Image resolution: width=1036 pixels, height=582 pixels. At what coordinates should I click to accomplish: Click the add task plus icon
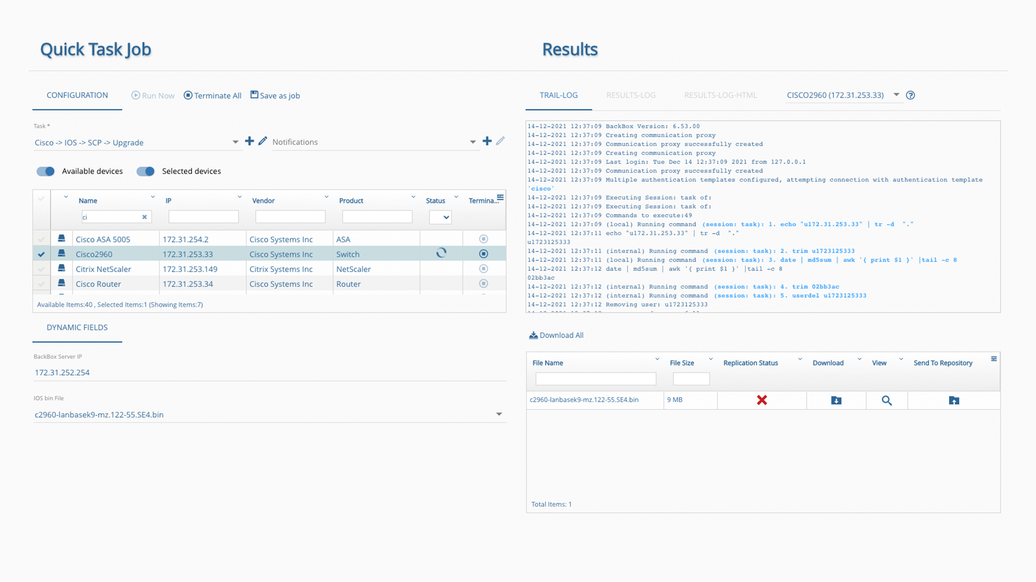[249, 141]
